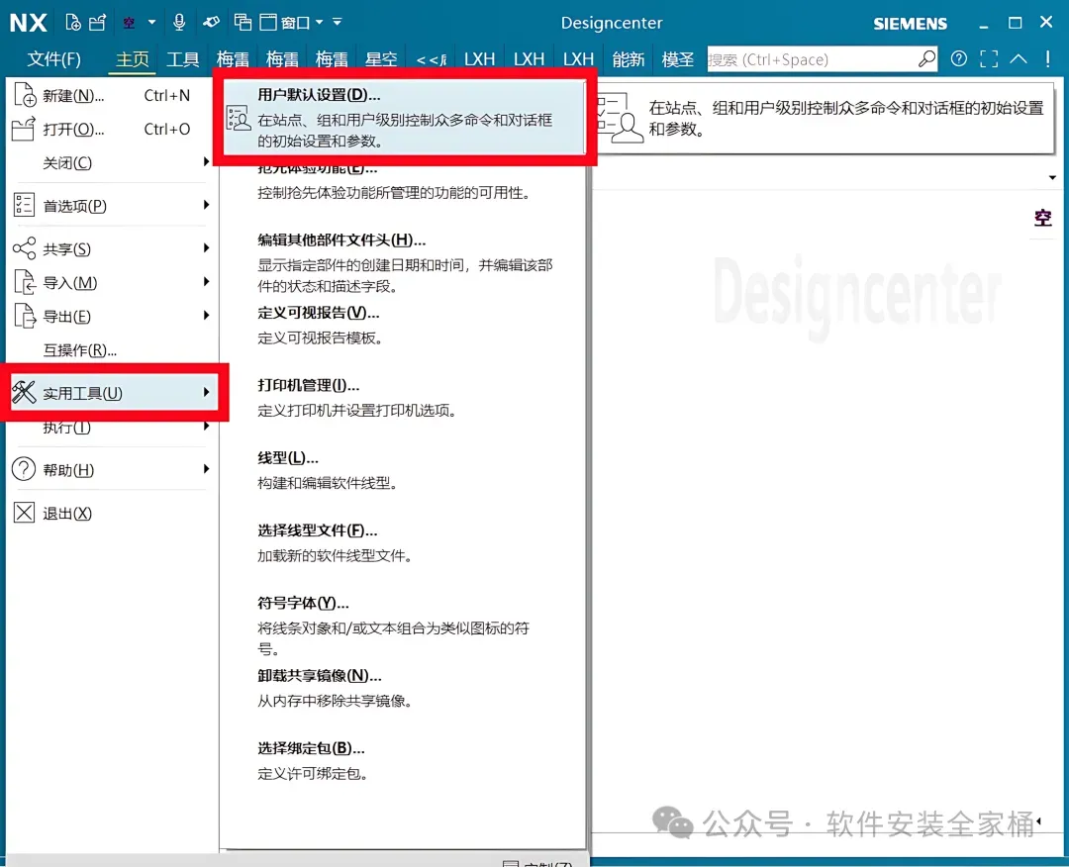The height and width of the screenshot is (867, 1069).
Task: Select 新建(N) in the file menu
Action: coord(109,95)
